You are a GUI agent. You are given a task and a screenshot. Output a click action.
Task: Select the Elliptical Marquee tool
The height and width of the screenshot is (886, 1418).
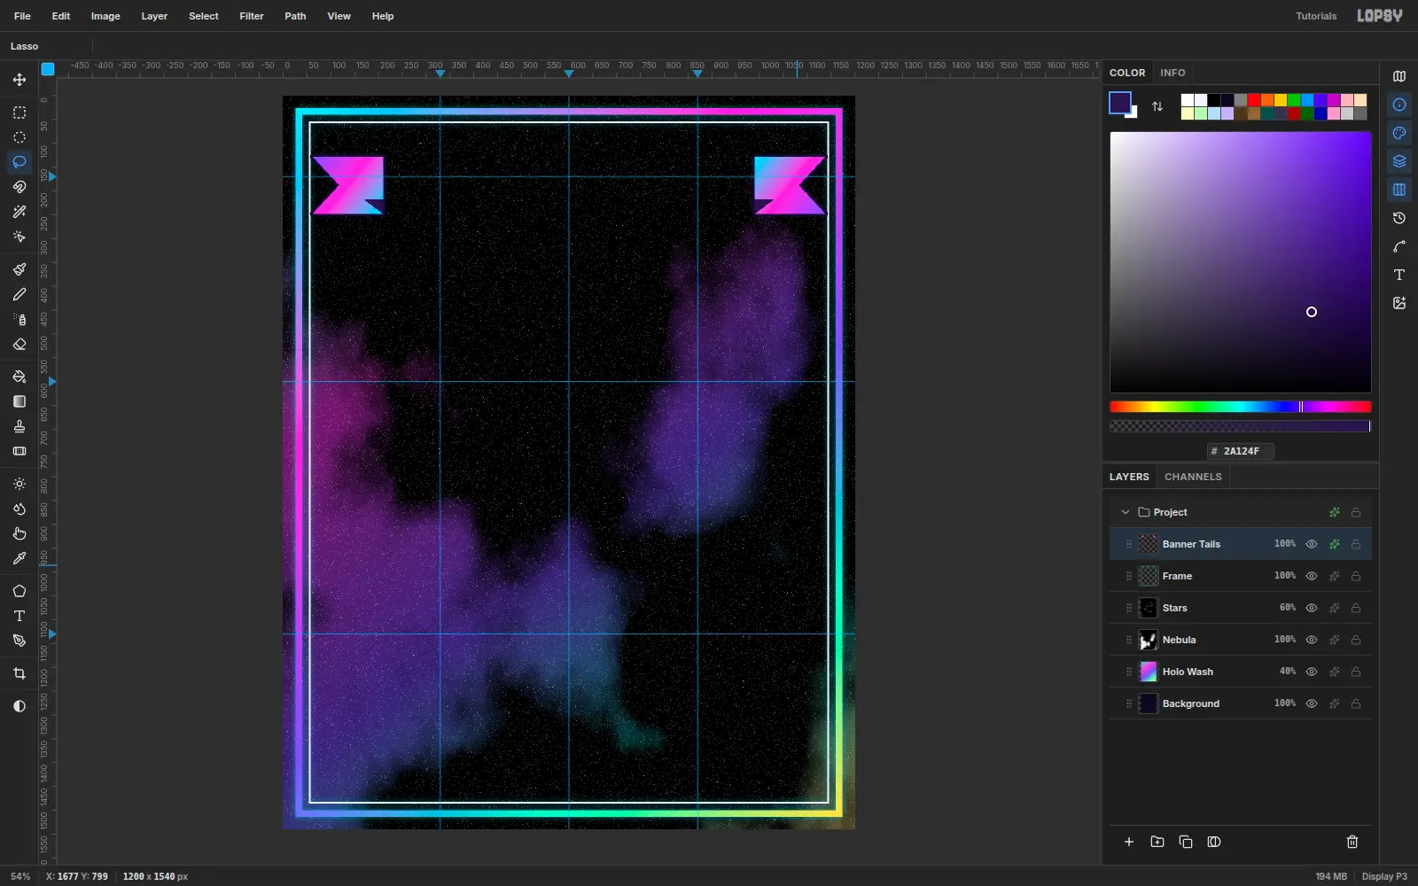click(x=19, y=137)
